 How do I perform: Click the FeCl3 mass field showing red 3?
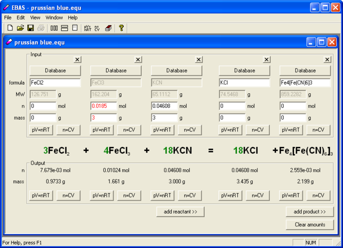point(104,118)
